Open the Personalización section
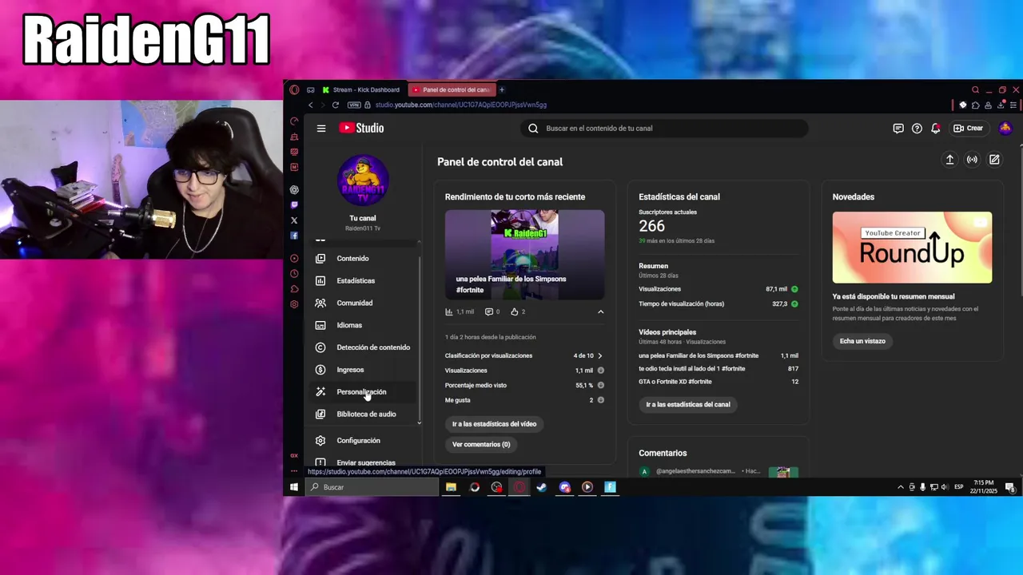The width and height of the screenshot is (1023, 575). [x=364, y=392]
